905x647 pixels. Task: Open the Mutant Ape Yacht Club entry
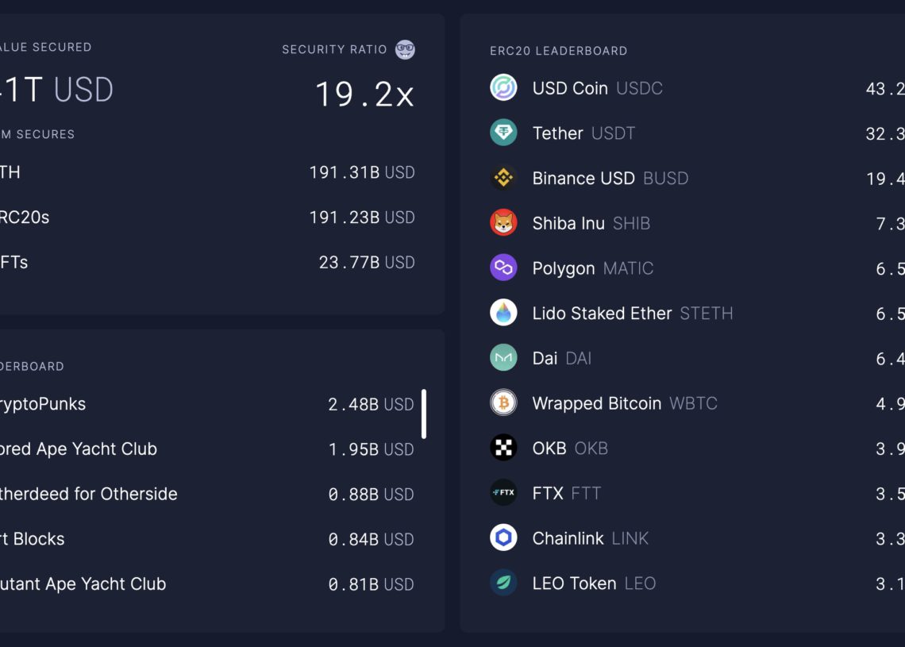83,584
